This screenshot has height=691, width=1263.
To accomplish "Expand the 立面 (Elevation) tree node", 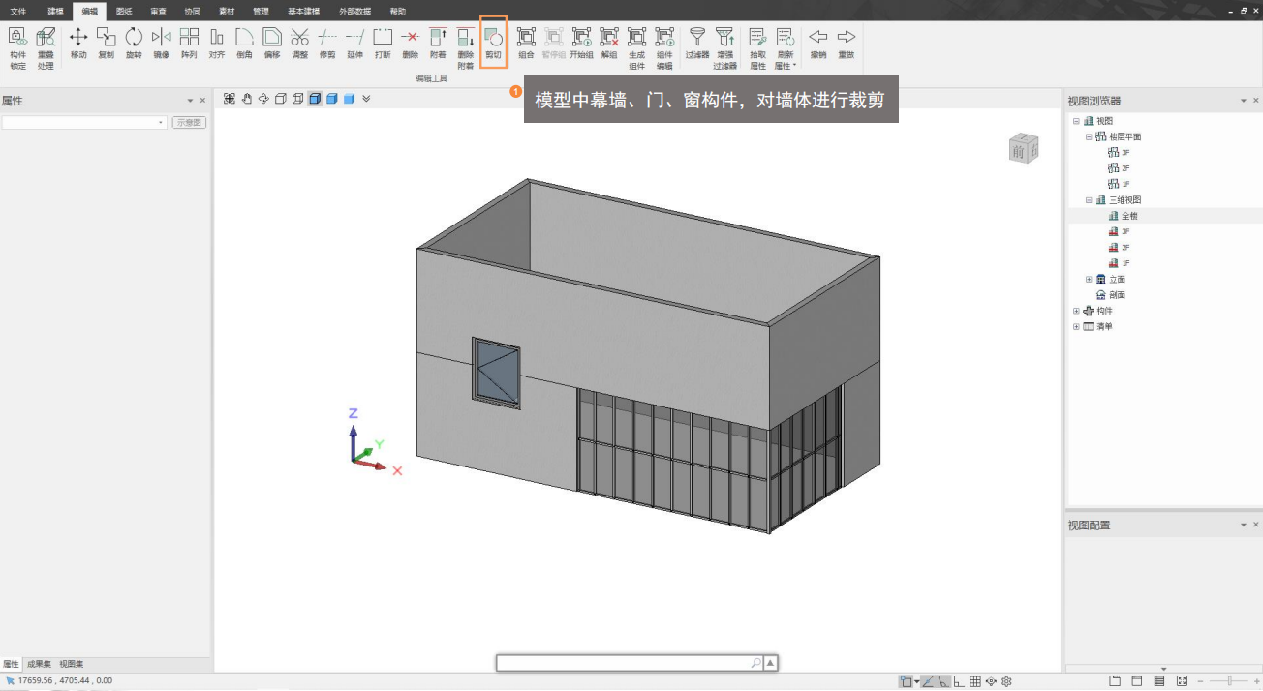I will pyautogui.click(x=1089, y=279).
